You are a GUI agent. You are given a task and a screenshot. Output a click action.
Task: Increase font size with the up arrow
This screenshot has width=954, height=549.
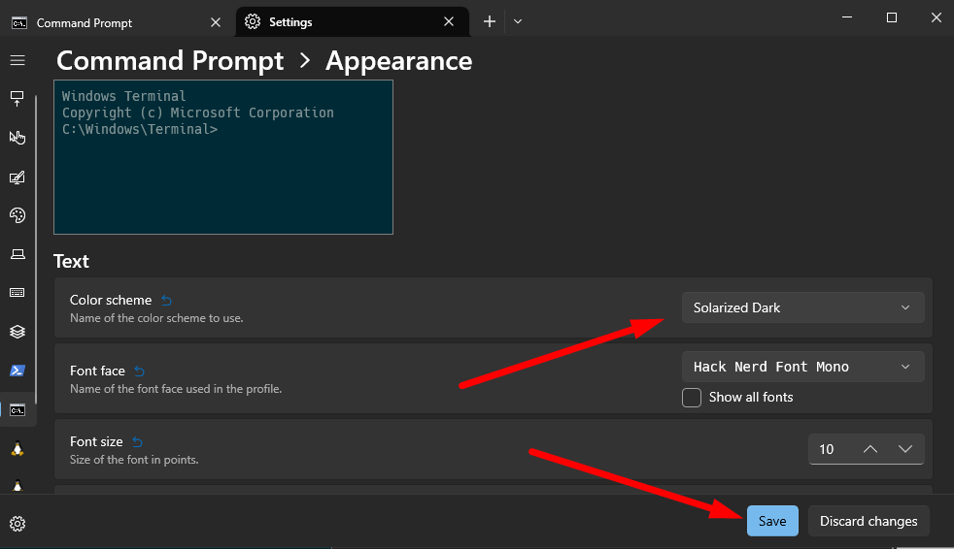tap(870, 449)
